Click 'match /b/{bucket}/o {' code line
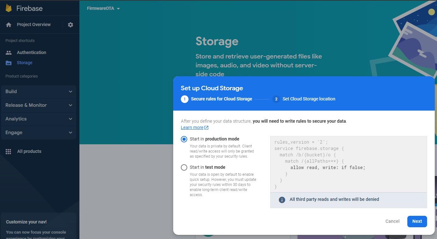The height and width of the screenshot is (239, 437). pyautogui.click(x=308, y=155)
